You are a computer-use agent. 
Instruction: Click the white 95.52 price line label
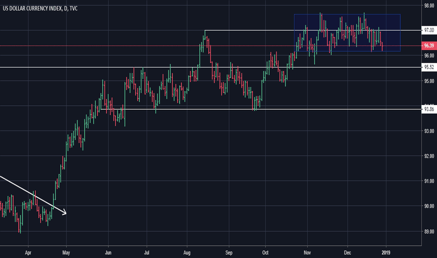[429, 67]
